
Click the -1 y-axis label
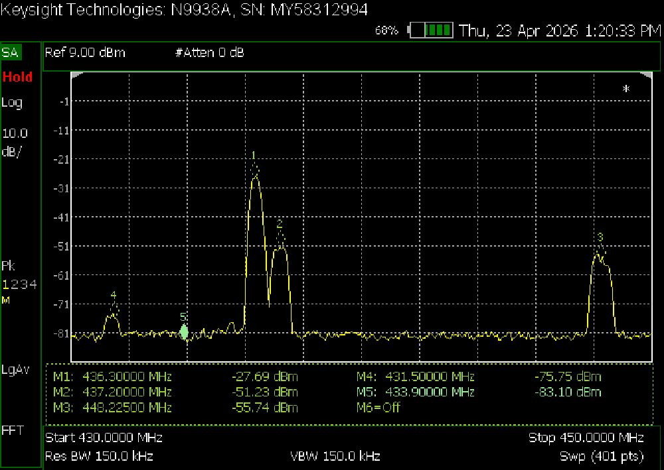coord(64,101)
